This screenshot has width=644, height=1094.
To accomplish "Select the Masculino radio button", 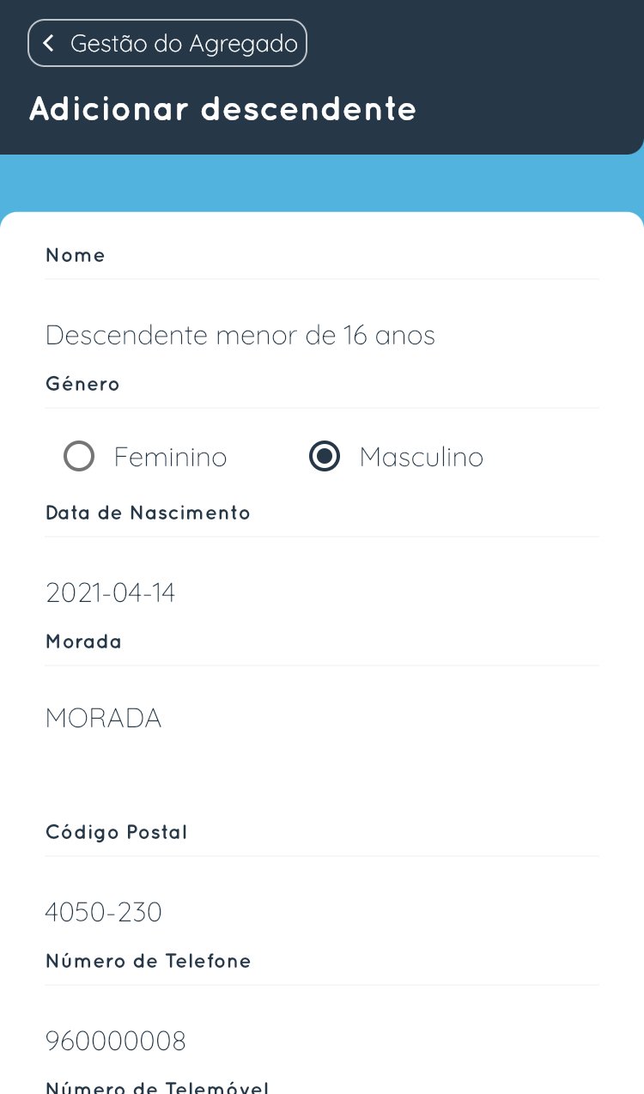I will [x=325, y=457].
